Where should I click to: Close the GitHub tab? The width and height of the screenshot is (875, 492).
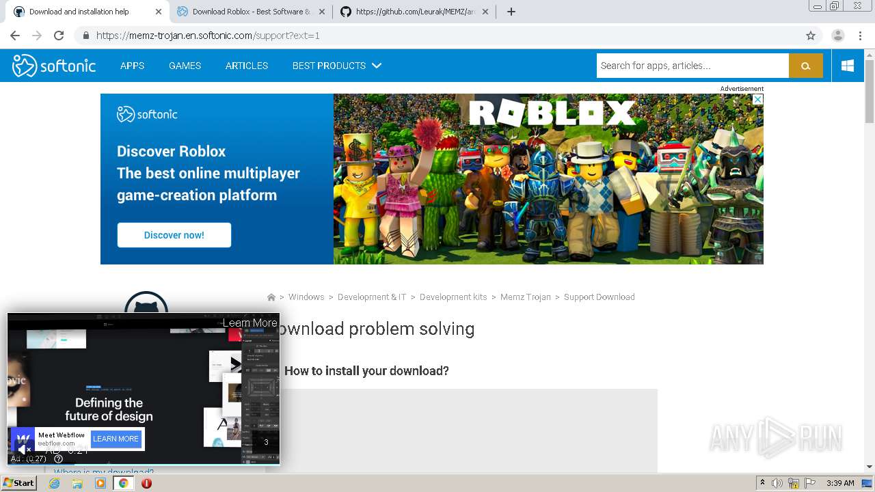[x=485, y=12]
